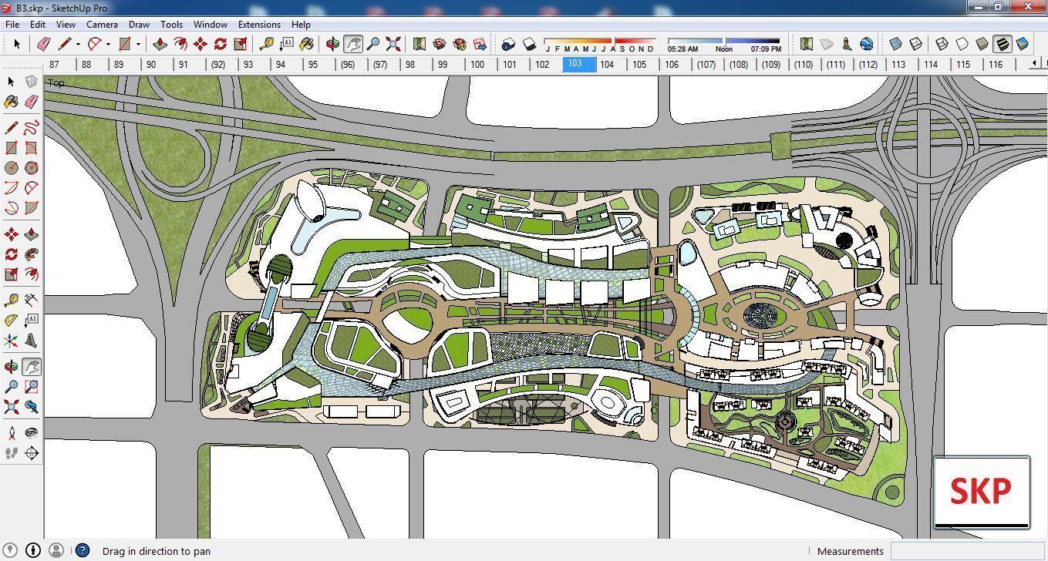Select the Move tool in top toolbar
Viewport: 1048px width, 561px height.
[200, 44]
